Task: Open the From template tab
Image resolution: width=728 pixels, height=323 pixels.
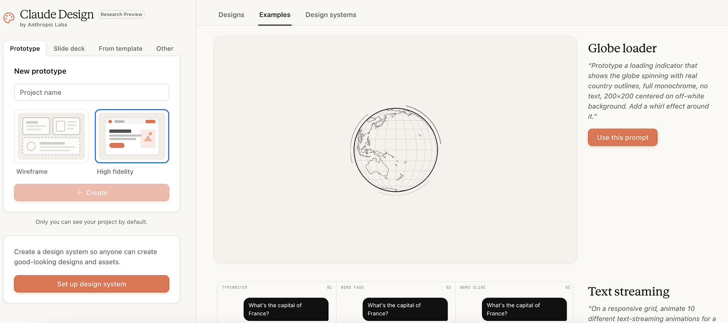Action: point(120,48)
